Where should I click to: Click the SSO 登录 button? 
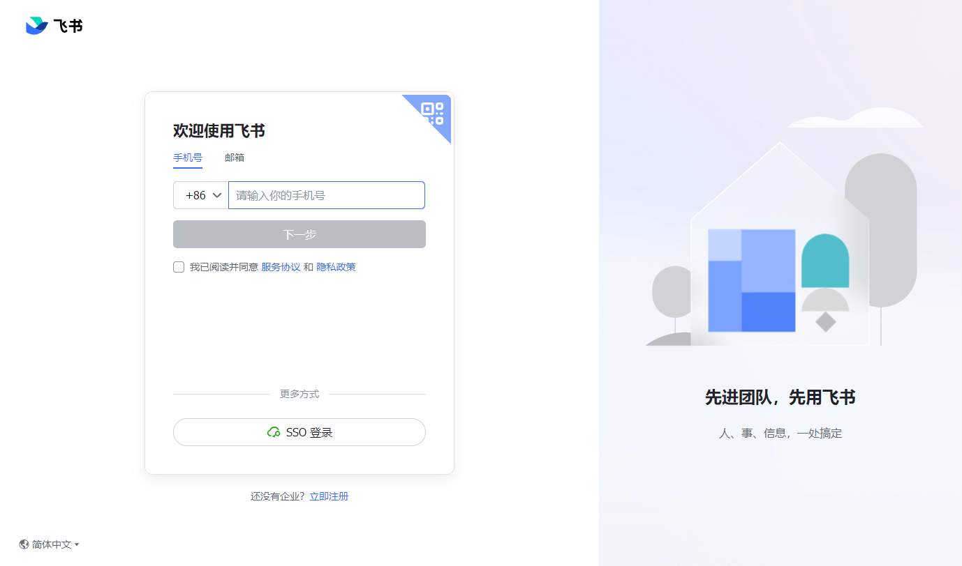click(x=299, y=432)
